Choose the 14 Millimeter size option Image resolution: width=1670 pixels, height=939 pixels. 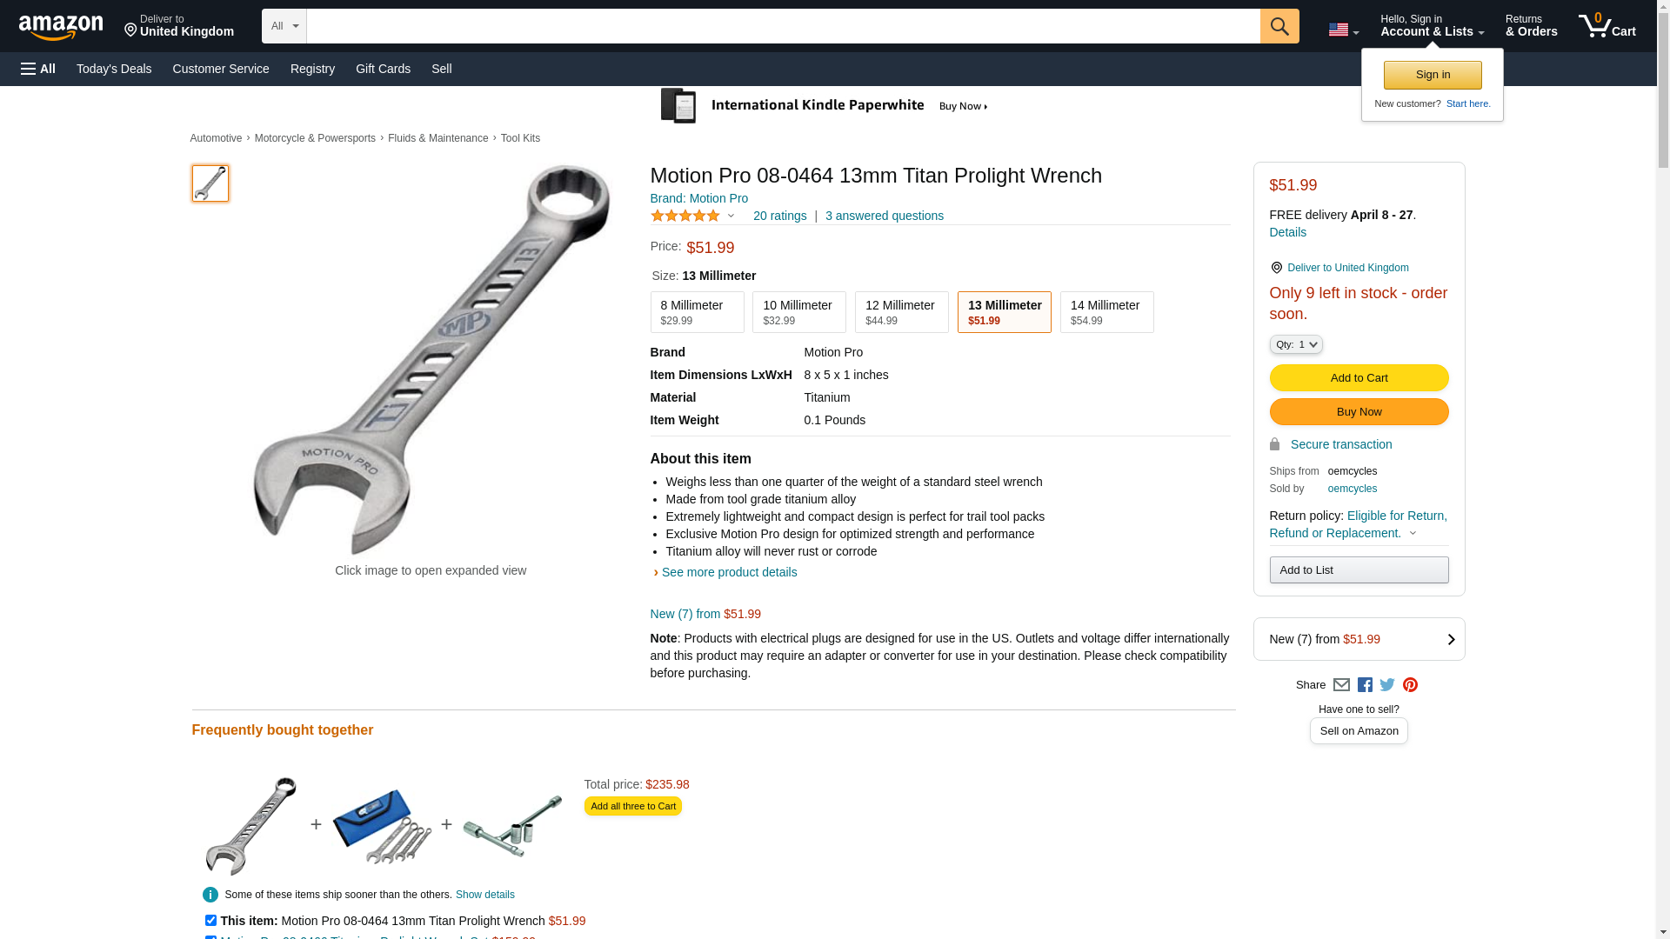(x=1106, y=312)
